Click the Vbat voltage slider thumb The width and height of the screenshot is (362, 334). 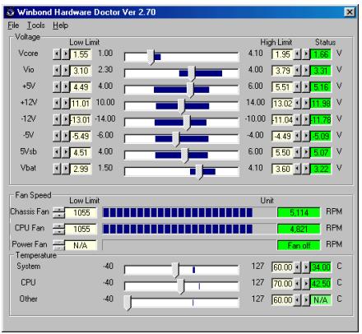pos(199,172)
